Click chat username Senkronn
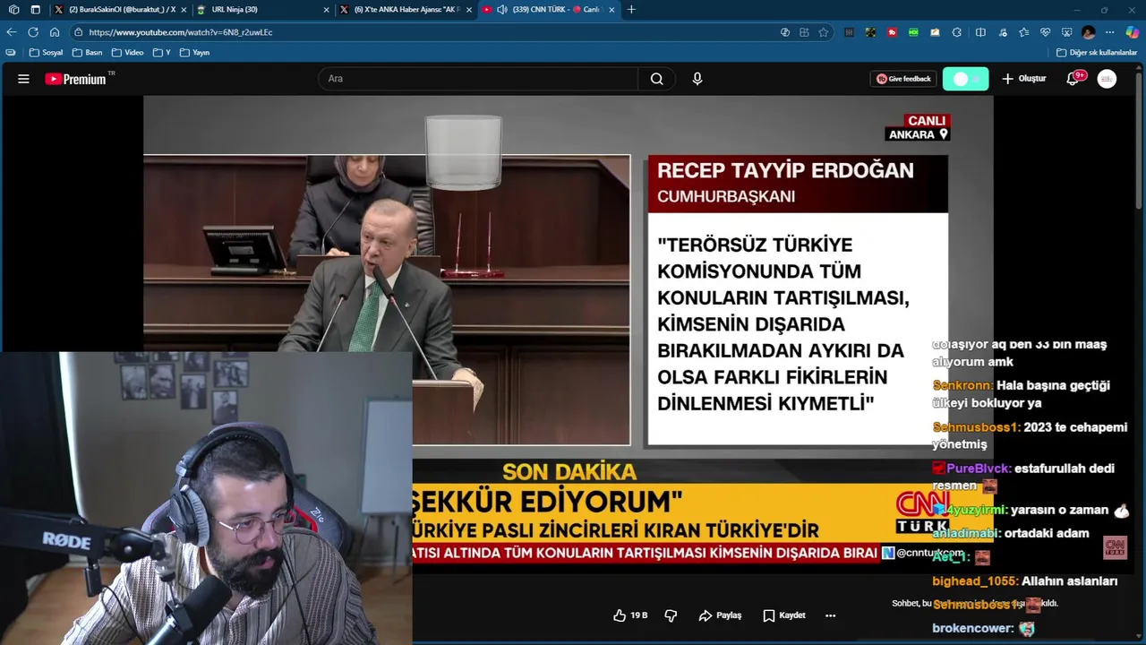 click(x=962, y=385)
